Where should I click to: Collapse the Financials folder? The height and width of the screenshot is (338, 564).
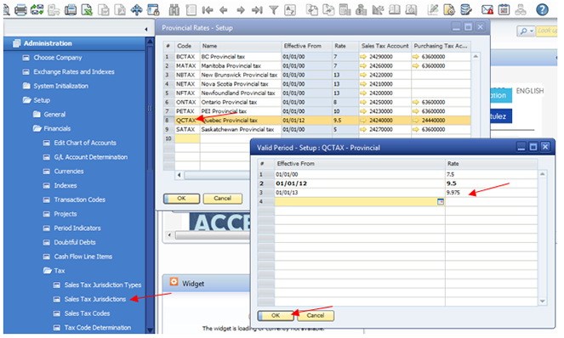37,128
